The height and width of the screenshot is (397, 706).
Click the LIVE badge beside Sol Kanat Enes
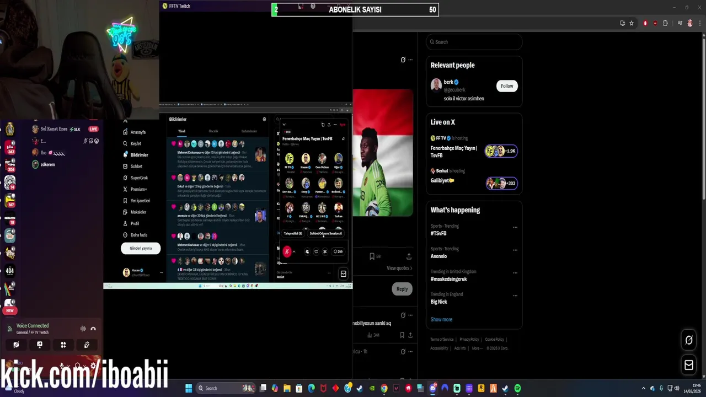pos(93,129)
